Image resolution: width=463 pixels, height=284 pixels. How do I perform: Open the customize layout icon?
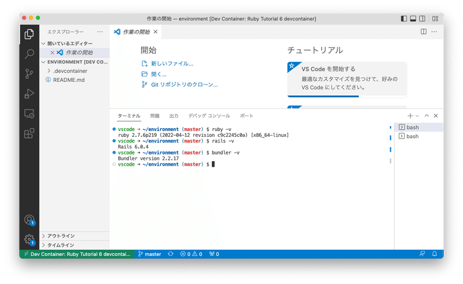click(435, 18)
